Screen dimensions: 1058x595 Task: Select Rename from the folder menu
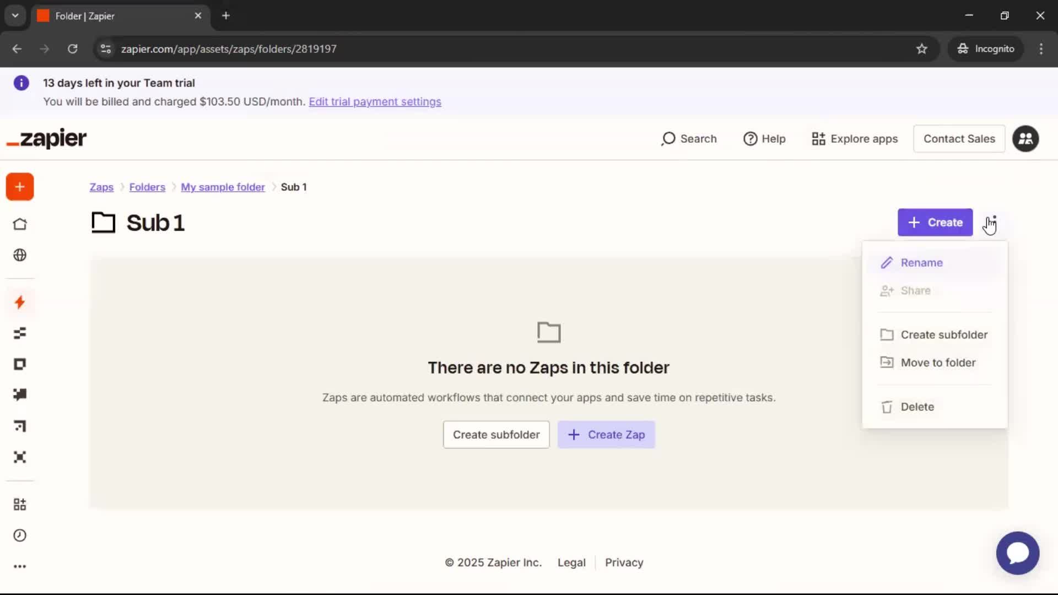[935, 263]
